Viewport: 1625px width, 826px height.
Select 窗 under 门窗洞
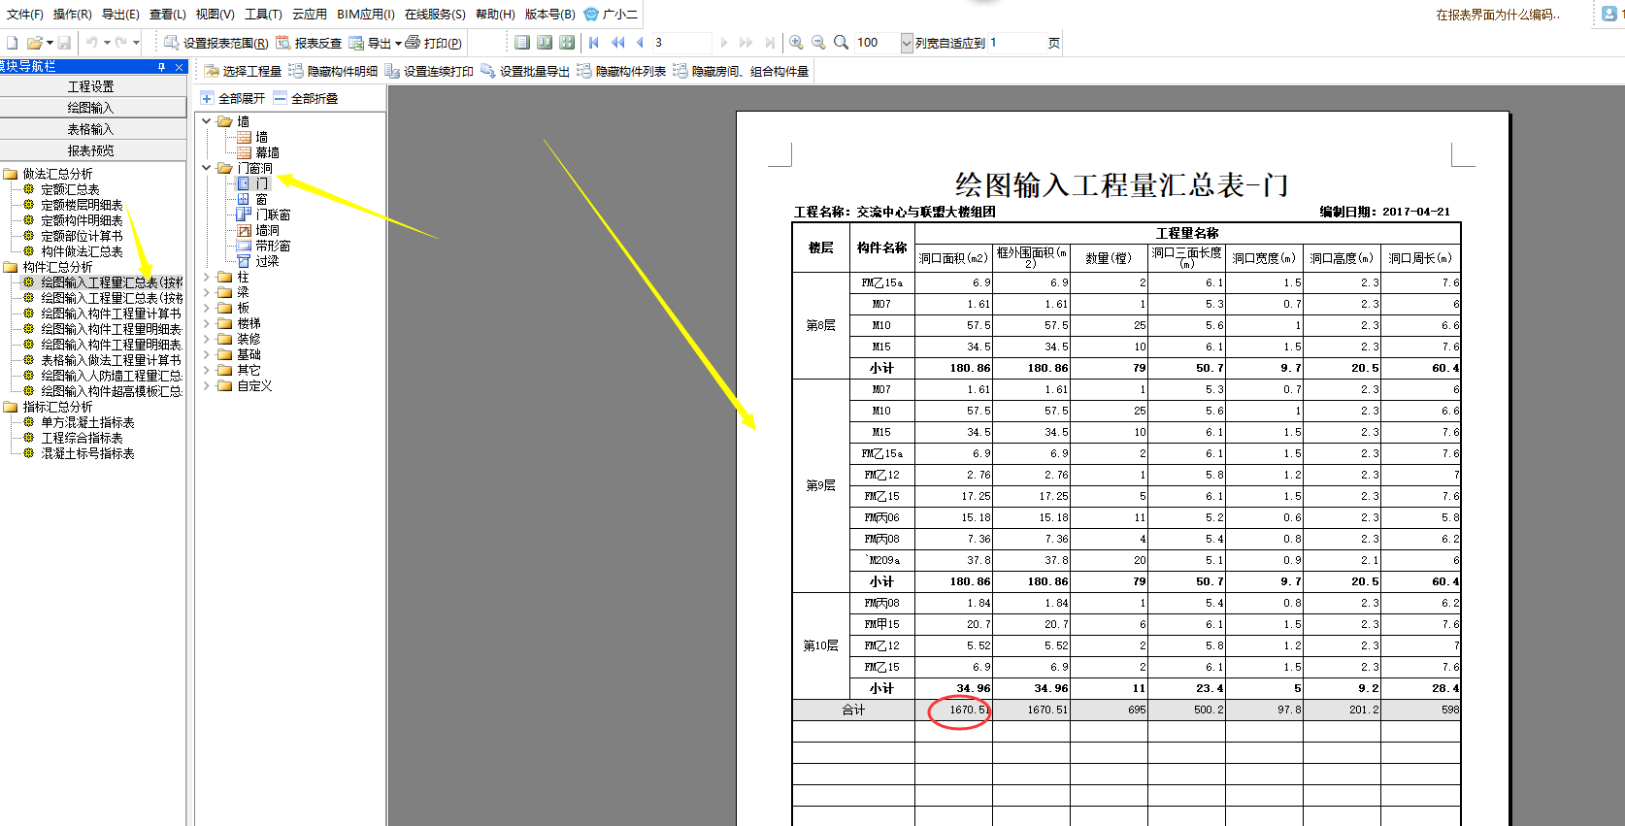point(261,199)
